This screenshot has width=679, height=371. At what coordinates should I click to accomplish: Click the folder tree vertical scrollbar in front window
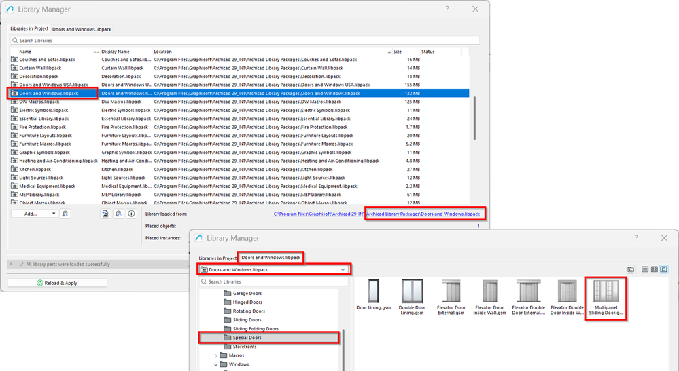click(344, 350)
